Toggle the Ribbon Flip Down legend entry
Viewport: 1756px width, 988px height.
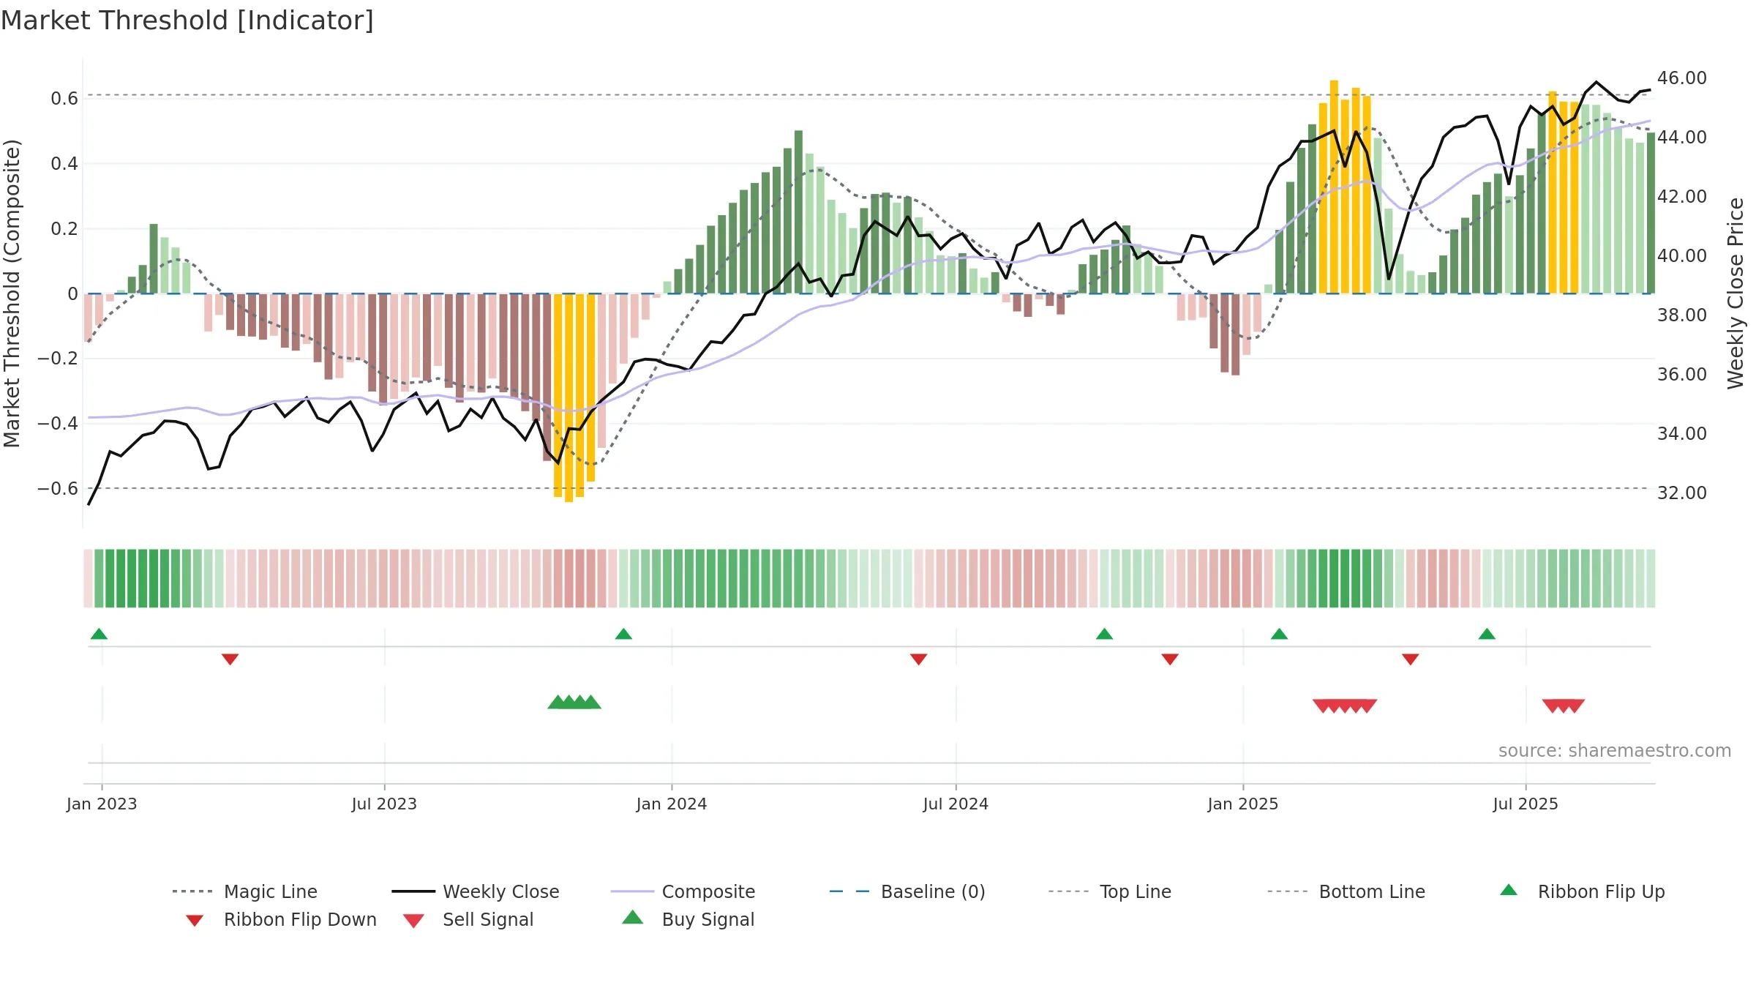point(281,919)
